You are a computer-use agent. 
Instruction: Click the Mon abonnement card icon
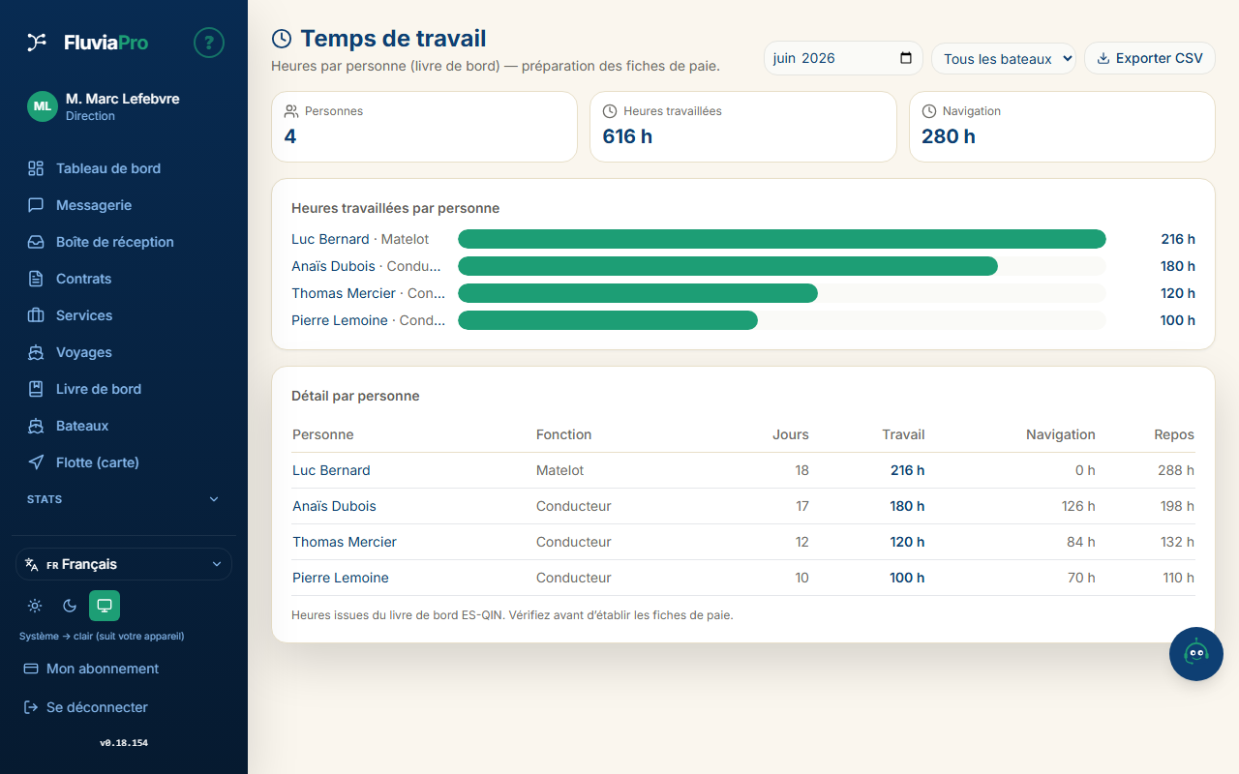[31, 669]
